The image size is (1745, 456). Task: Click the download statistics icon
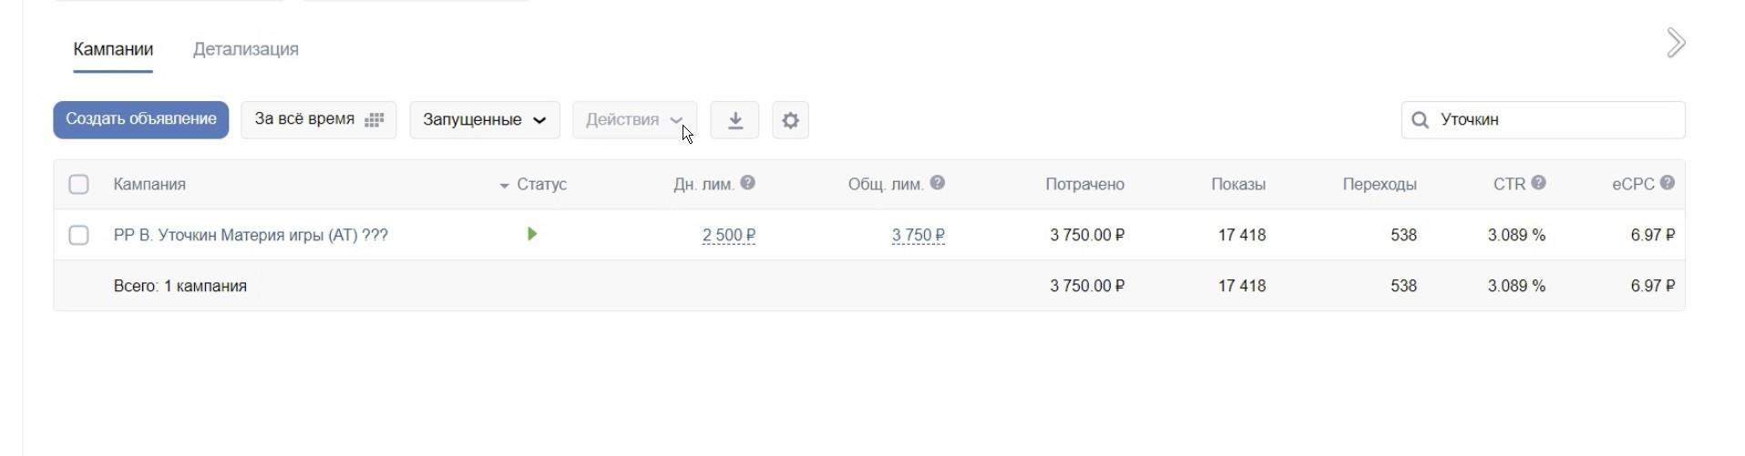[x=734, y=120]
